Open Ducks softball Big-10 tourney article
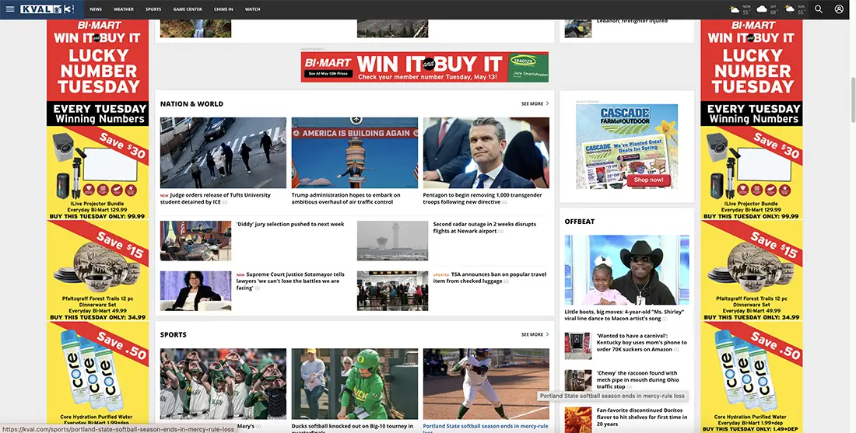This screenshot has width=856, height=433. point(352,428)
